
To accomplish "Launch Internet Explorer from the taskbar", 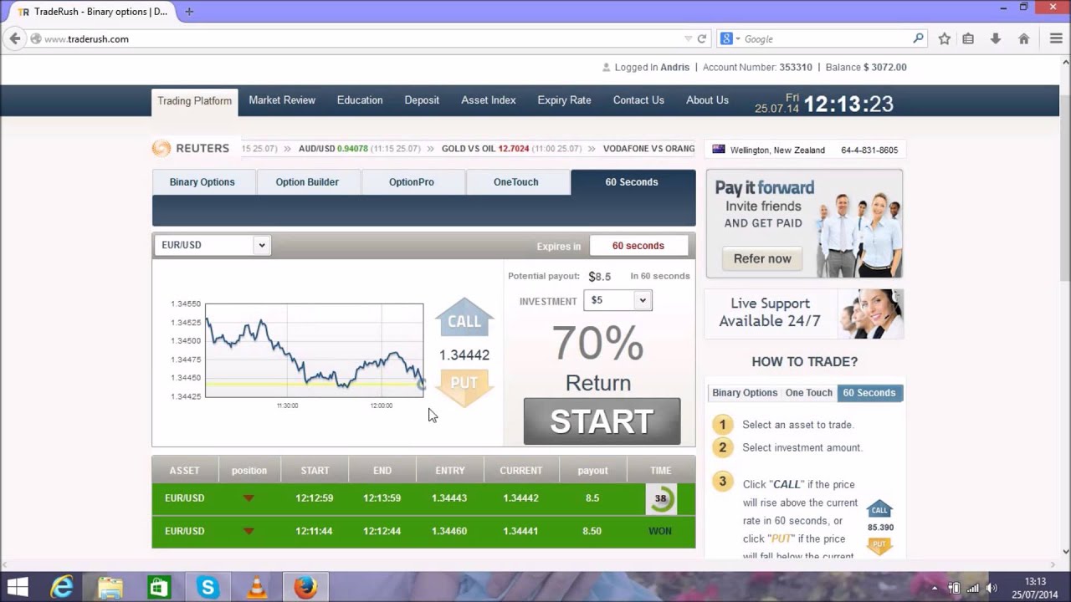I will pos(62,588).
